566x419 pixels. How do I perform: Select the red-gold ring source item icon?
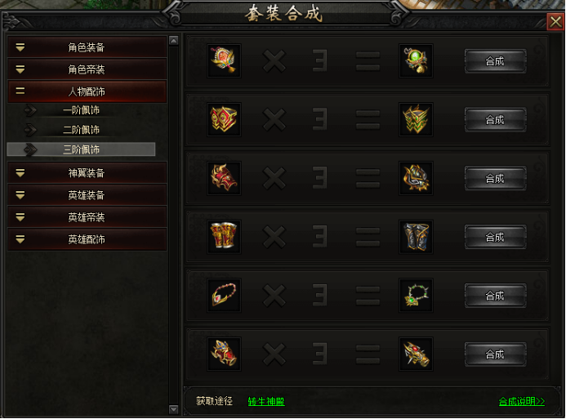(x=224, y=119)
